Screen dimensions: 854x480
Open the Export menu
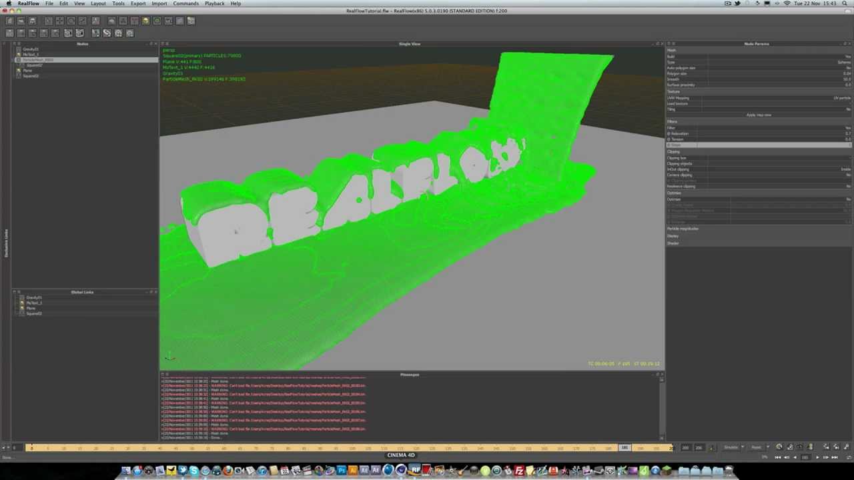click(138, 3)
